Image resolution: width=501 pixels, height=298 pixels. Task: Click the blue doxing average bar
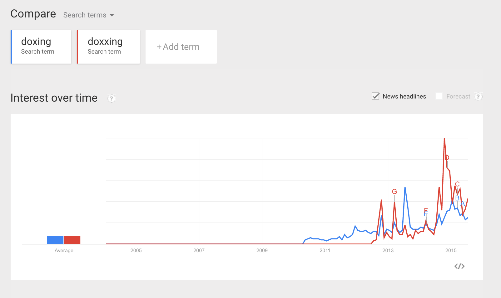55,240
